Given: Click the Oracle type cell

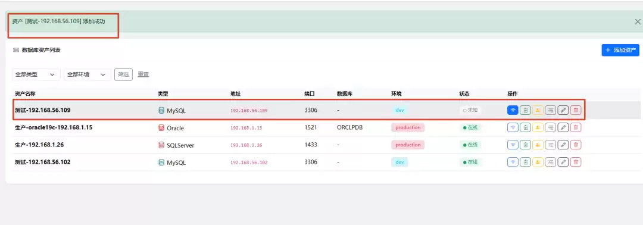Looking at the screenshot, I should tap(171, 128).
